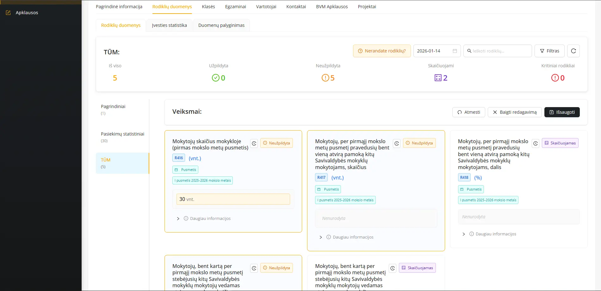Switch to the Klasės tab
Screen dimensions: 601x291
coord(208,7)
